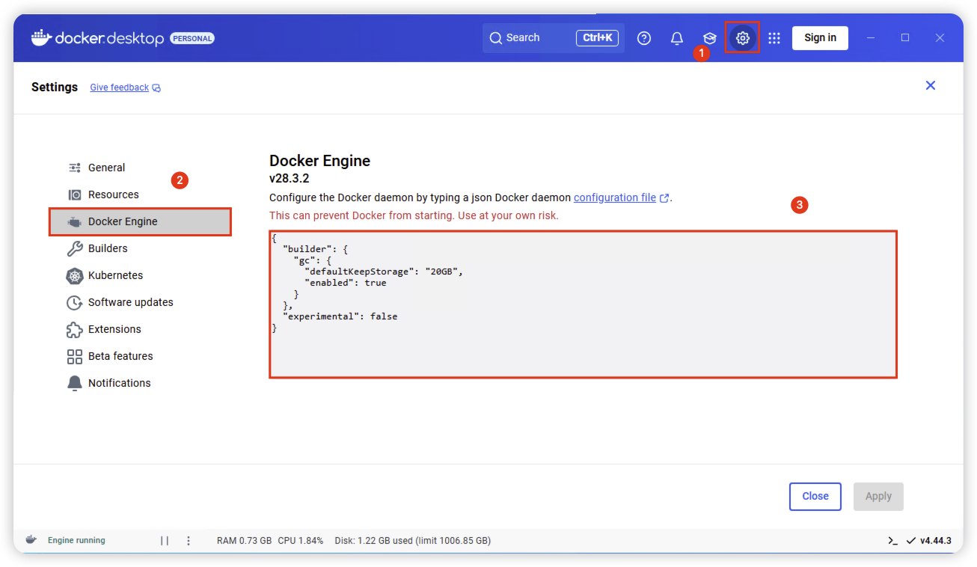Viewport: 977px width, 567px height.
Task: Open the configuration file link
Action: tap(615, 198)
